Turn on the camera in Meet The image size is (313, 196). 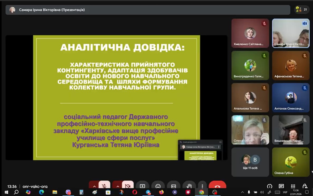(128, 186)
